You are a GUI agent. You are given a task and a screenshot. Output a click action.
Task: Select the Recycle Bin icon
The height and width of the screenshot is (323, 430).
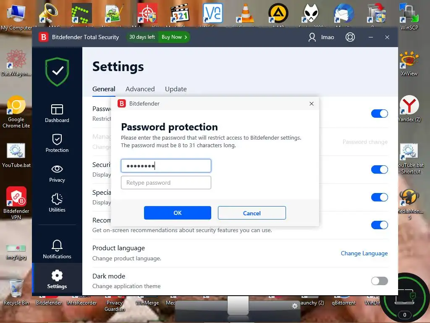[16, 292]
